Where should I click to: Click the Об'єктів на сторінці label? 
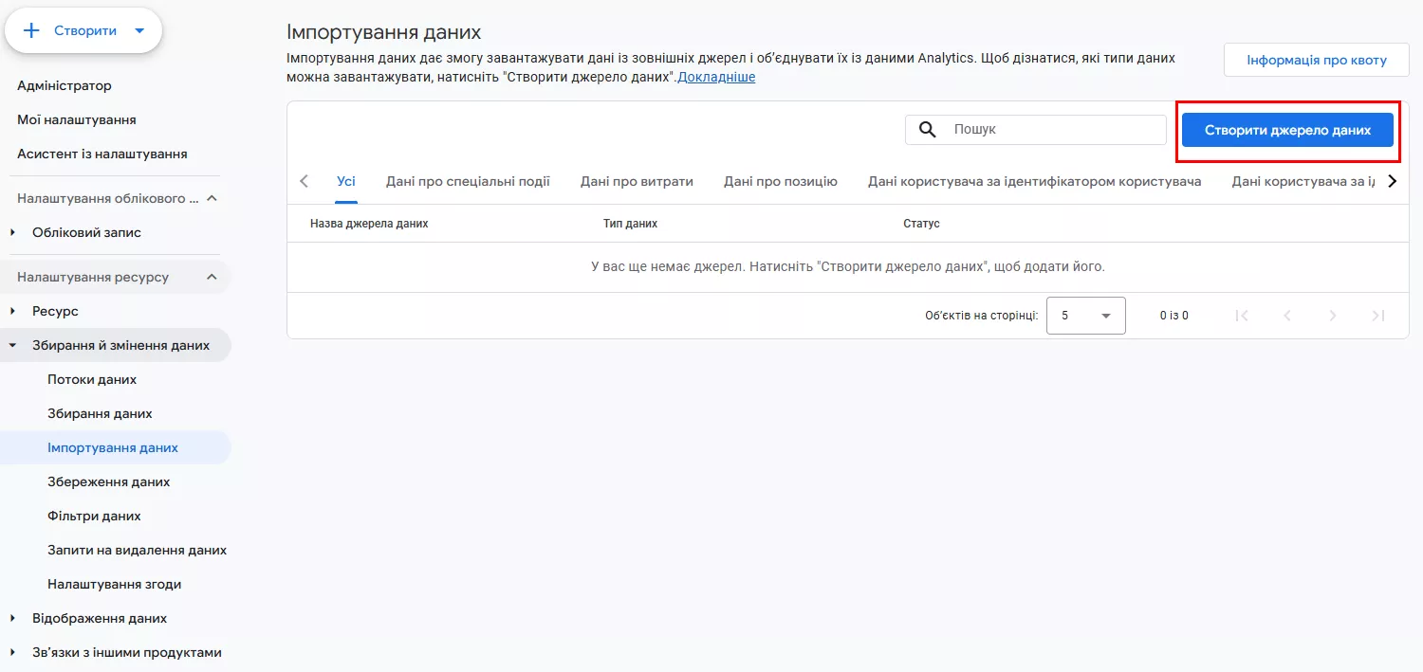pos(981,316)
